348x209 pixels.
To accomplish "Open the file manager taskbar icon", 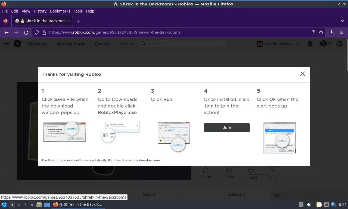I will pos(39,205).
